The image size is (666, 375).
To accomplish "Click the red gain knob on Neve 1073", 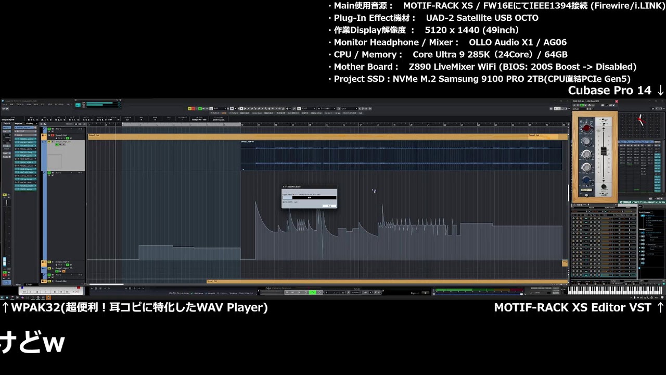I will point(587,128).
